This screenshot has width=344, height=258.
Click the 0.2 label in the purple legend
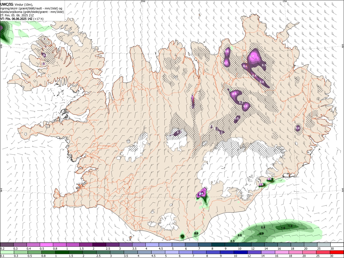coord(2,249)
